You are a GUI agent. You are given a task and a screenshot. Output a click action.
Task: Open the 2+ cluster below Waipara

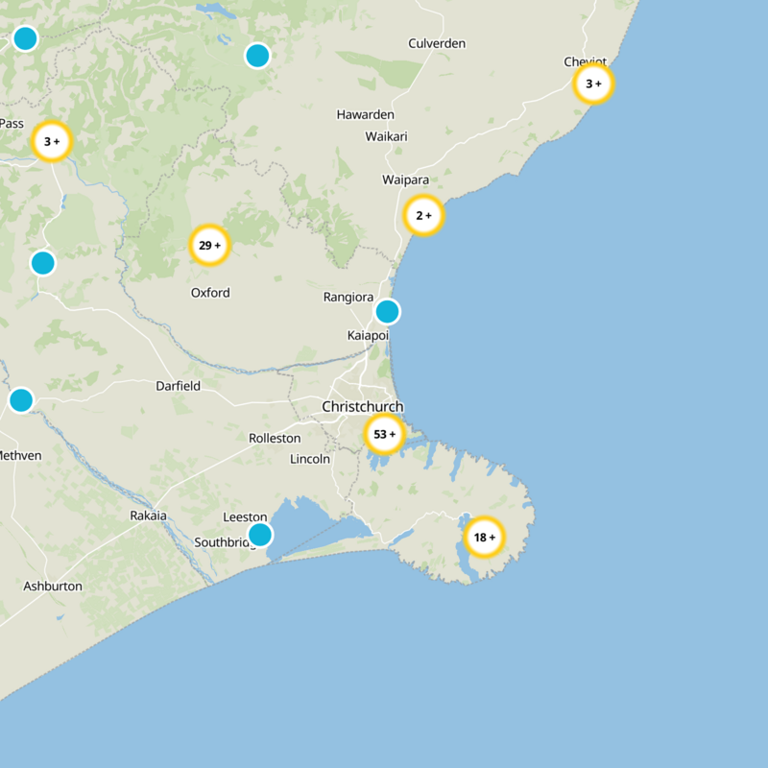pyautogui.click(x=423, y=215)
